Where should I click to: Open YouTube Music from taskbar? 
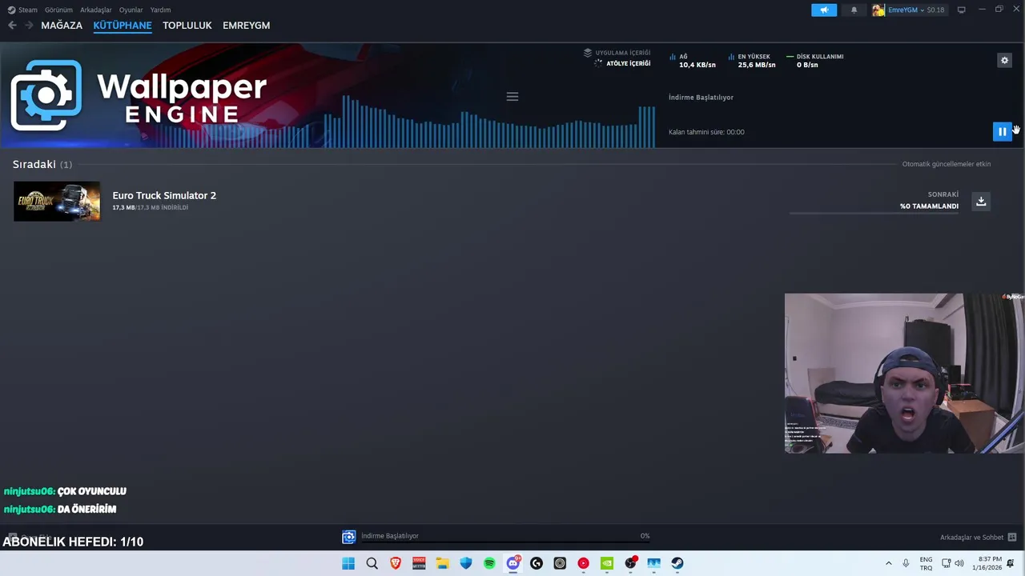pos(583,563)
